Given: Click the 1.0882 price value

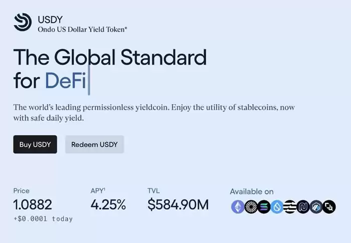Looking at the screenshot, I should tap(33, 204).
